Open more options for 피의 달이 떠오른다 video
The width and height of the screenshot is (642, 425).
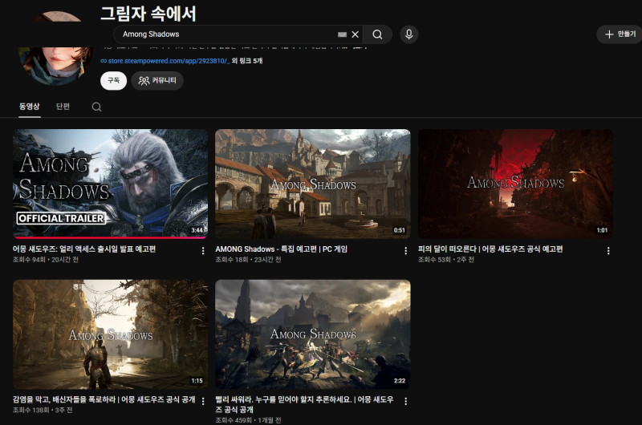(x=608, y=251)
